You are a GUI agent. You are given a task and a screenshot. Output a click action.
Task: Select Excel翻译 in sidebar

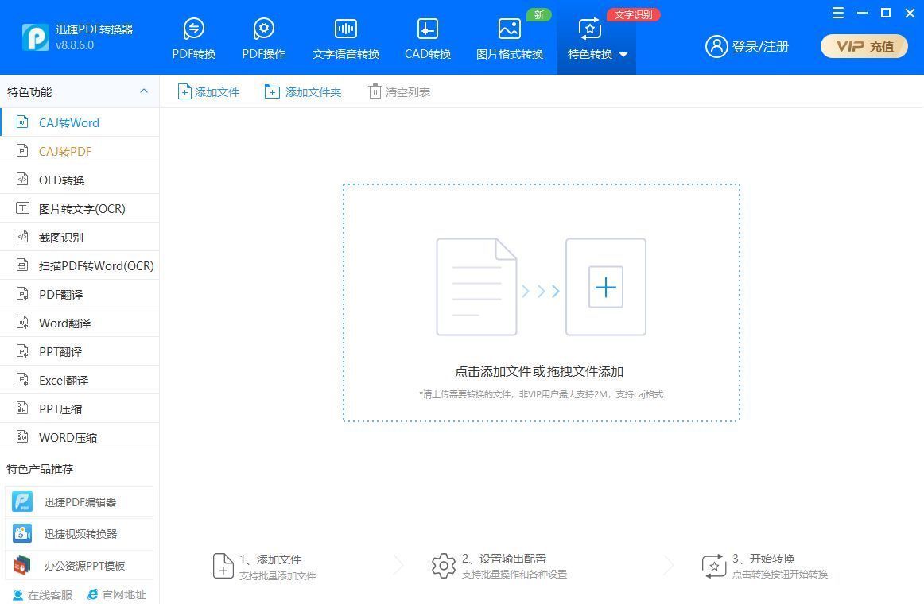point(80,381)
